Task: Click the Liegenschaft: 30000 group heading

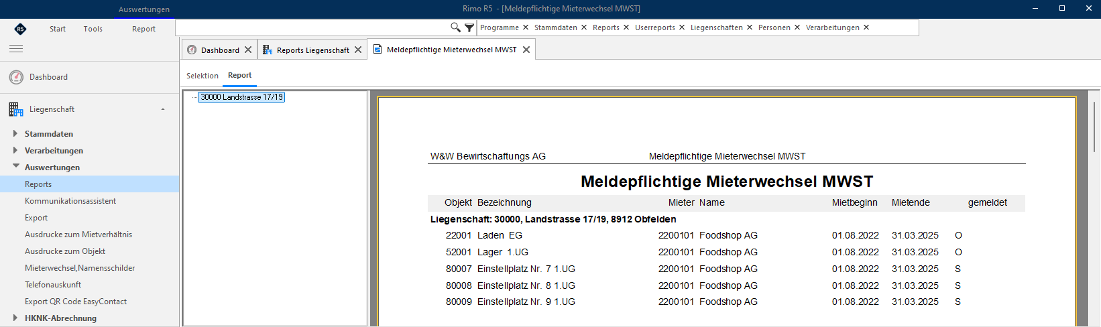Action: pos(553,219)
